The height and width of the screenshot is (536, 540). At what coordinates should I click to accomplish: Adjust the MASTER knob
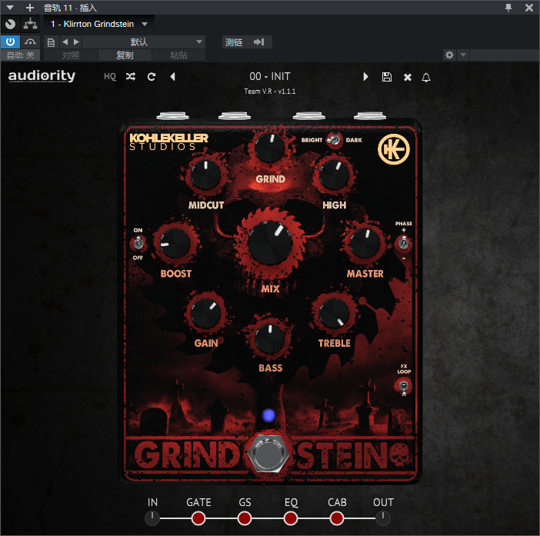pos(365,243)
